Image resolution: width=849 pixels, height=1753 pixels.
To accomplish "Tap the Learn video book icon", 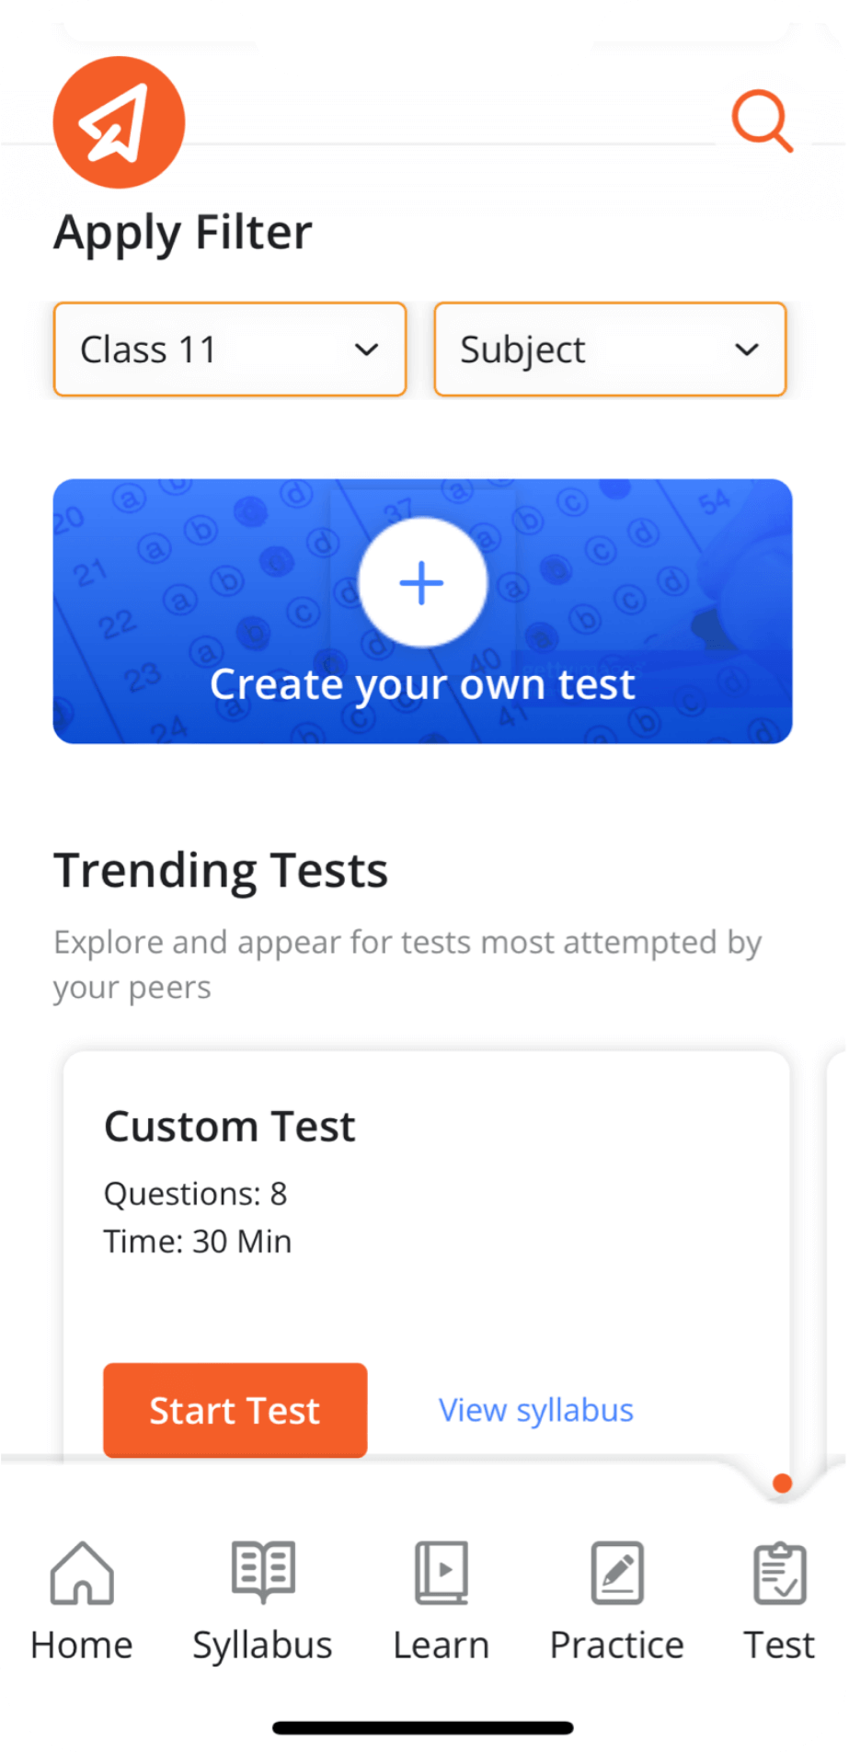I will click(x=442, y=1573).
